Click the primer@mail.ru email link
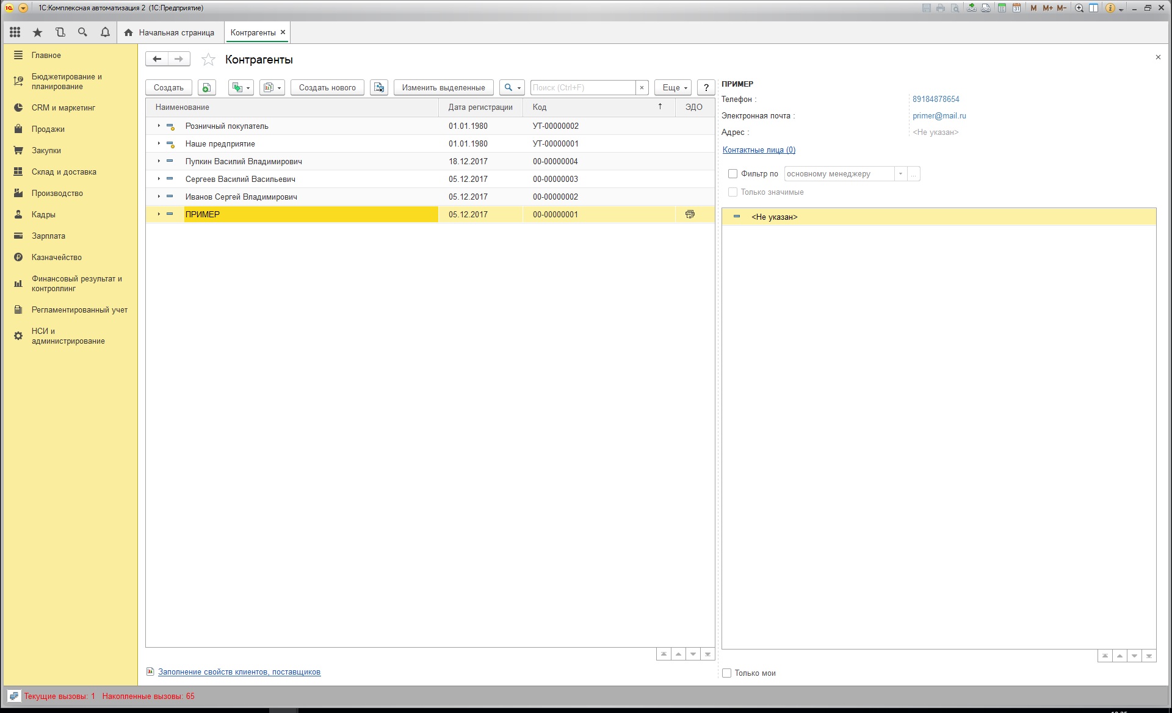 939,115
